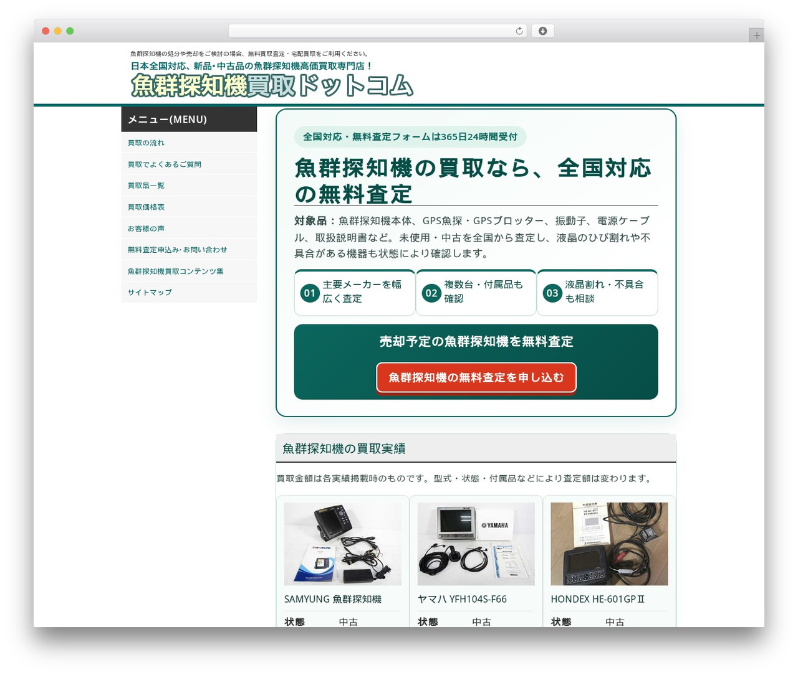
Task: Click the browser reload icon
Action: coord(519,31)
